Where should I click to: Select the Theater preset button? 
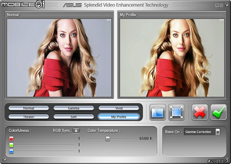[29, 117]
